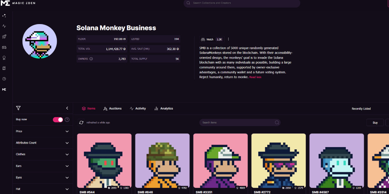
Task: Click rarity badge 2093 on SMB #544
Action: [x=112, y=188]
